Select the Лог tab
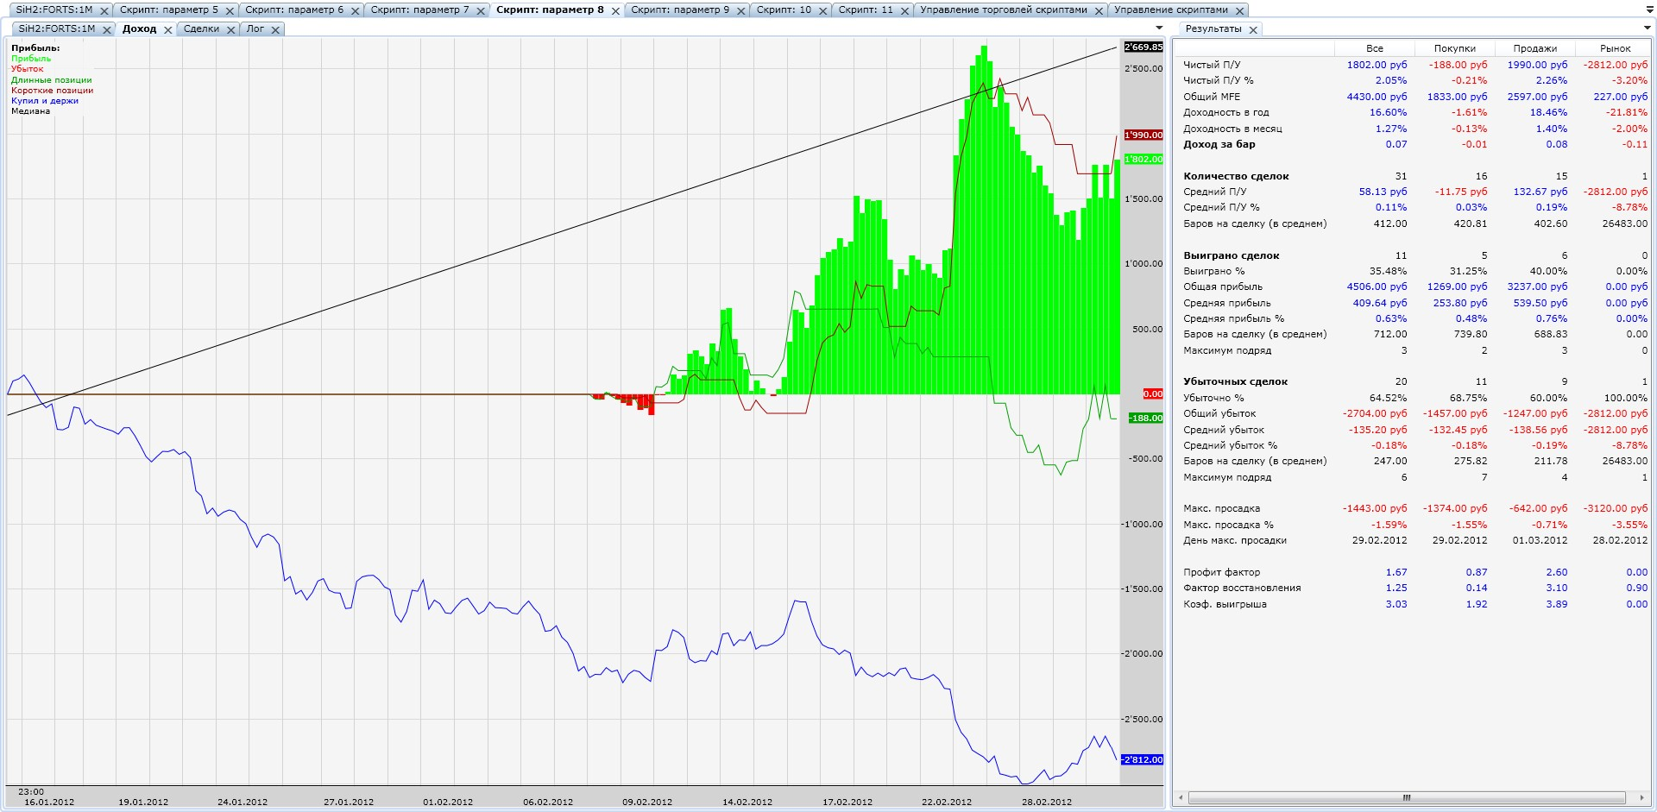Viewport: 1657px width, 812px height. click(x=255, y=29)
